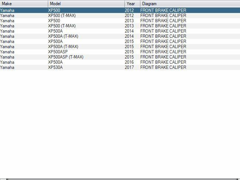The height and width of the screenshot is (180, 240).
Task: Select model 'XP500A (T-MAX)' for year 2014
Action: (x=63, y=36)
